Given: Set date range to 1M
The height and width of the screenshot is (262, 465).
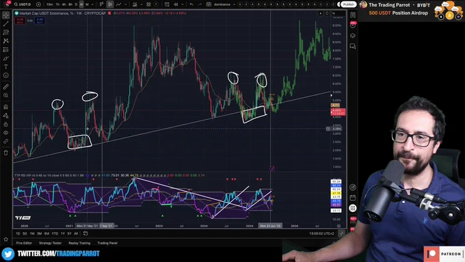Looking at the screenshot, I should (32, 233).
